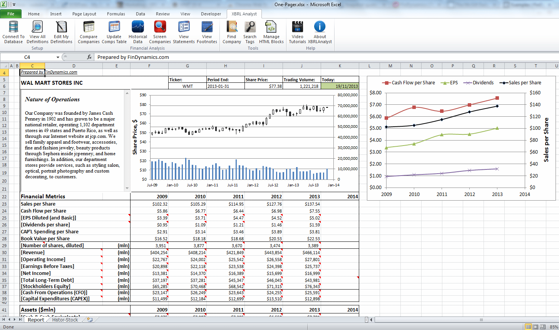The height and width of the screenshot is (330, 559).
Task: Switch to Page Layout view in status bar
Action: click(536, 327)
